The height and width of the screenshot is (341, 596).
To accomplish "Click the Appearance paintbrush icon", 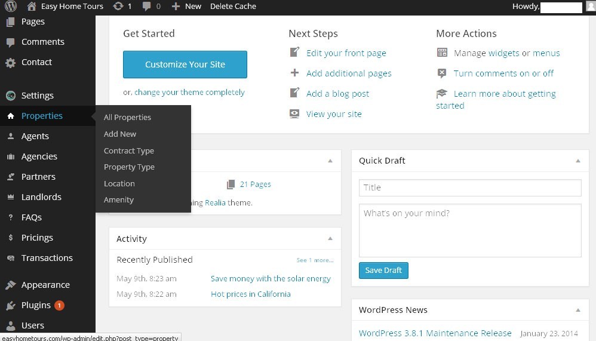I will click(x=11, y=285).
